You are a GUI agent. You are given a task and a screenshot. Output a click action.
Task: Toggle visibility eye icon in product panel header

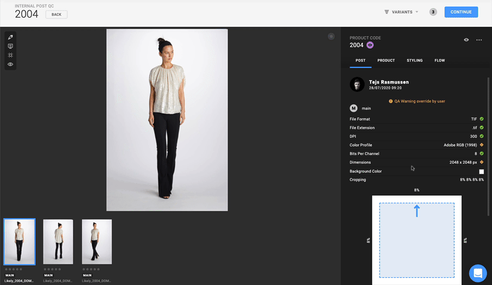coord(466,40)
